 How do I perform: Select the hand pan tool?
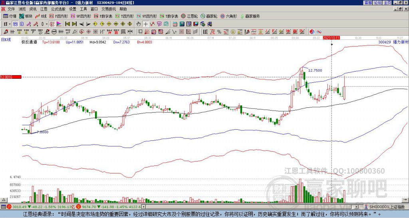pos(139,24)
